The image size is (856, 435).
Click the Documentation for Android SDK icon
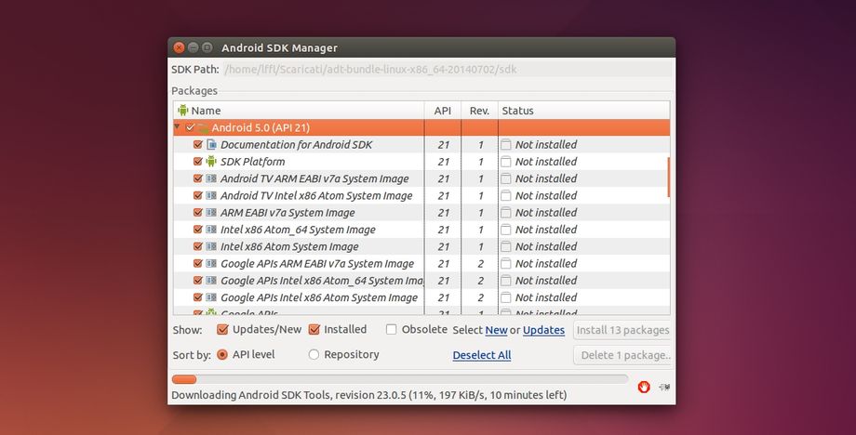[211, 145]
